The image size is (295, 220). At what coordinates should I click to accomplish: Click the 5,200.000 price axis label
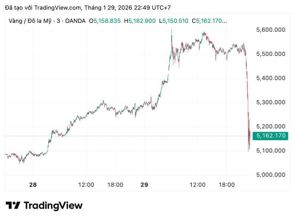tap(271, 127)
